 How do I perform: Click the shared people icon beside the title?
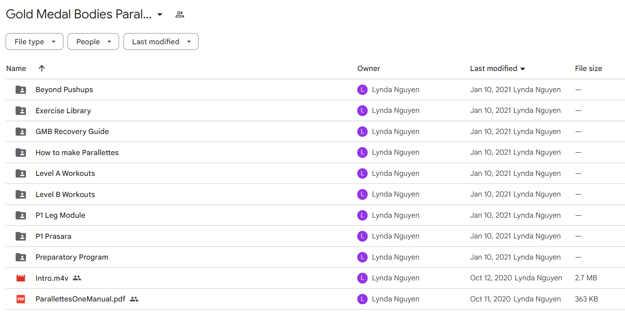click(x=180, y=14)
